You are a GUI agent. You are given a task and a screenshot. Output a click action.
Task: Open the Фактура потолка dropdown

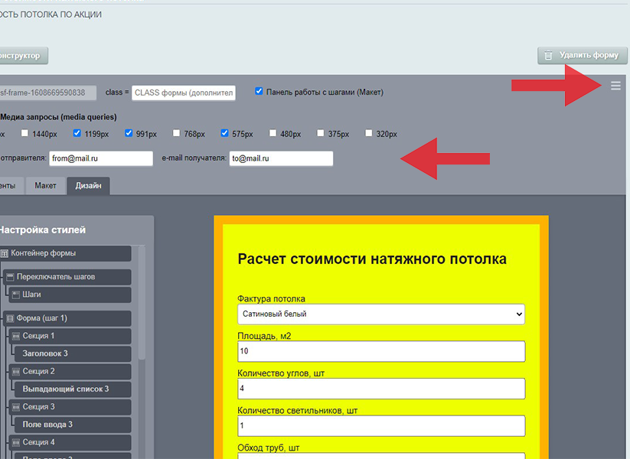pyautogui.click(x=381, y=314)
